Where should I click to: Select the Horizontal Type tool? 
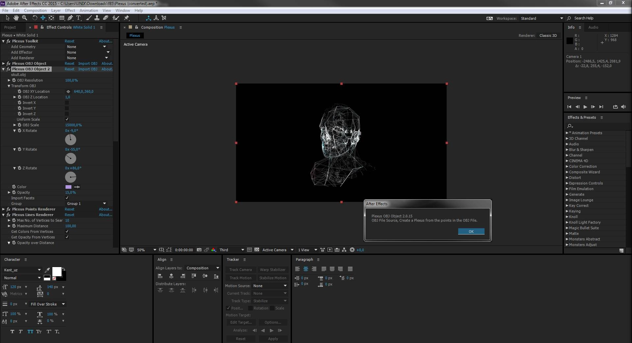pyautogui.click(x=78, y=18)
